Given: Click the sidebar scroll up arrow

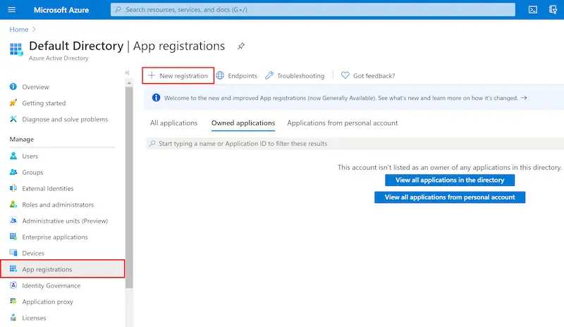Looking at the screenshot, I should click(x=129, y=83).
